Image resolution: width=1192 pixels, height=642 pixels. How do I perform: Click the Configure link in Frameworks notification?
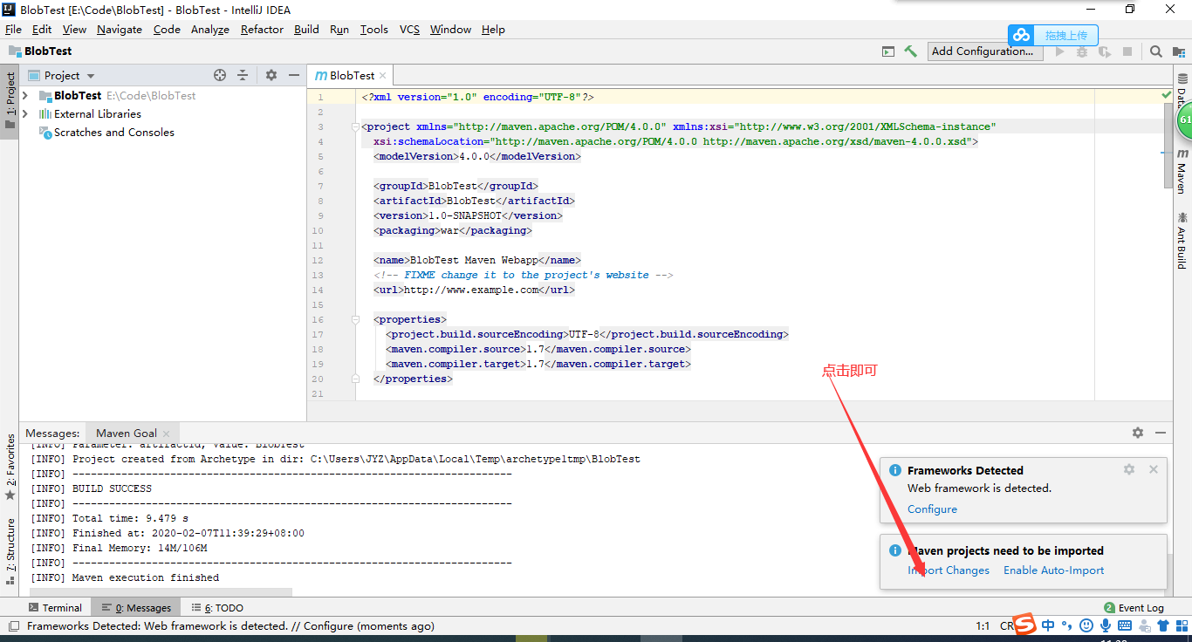point(932,509)
